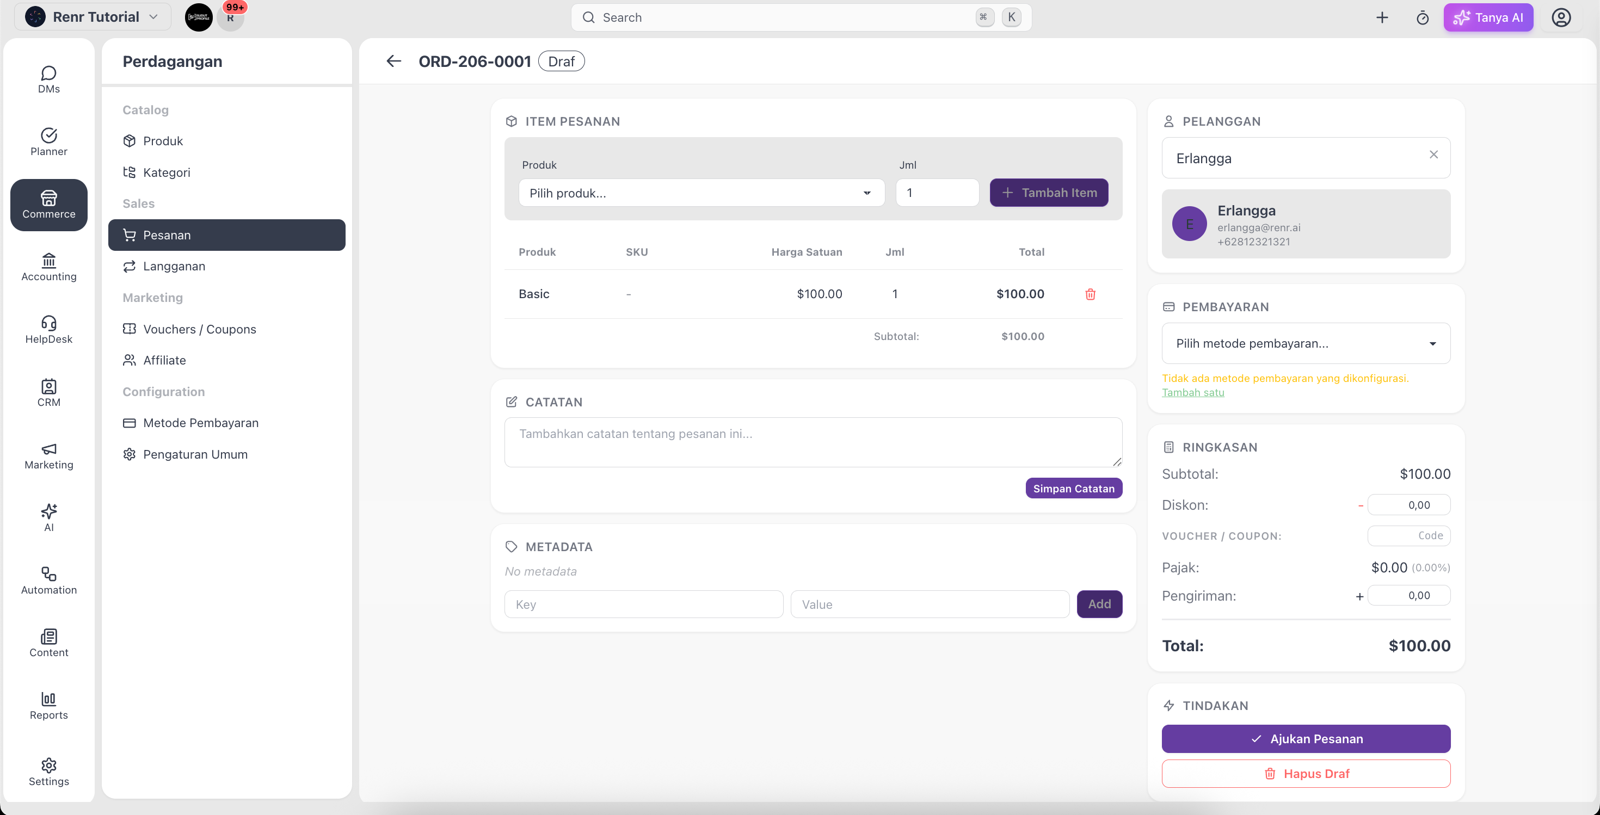Expand the Pilih produk dropdown
Viewport: 1600px width, 815px height.
[x=701, y=193]
